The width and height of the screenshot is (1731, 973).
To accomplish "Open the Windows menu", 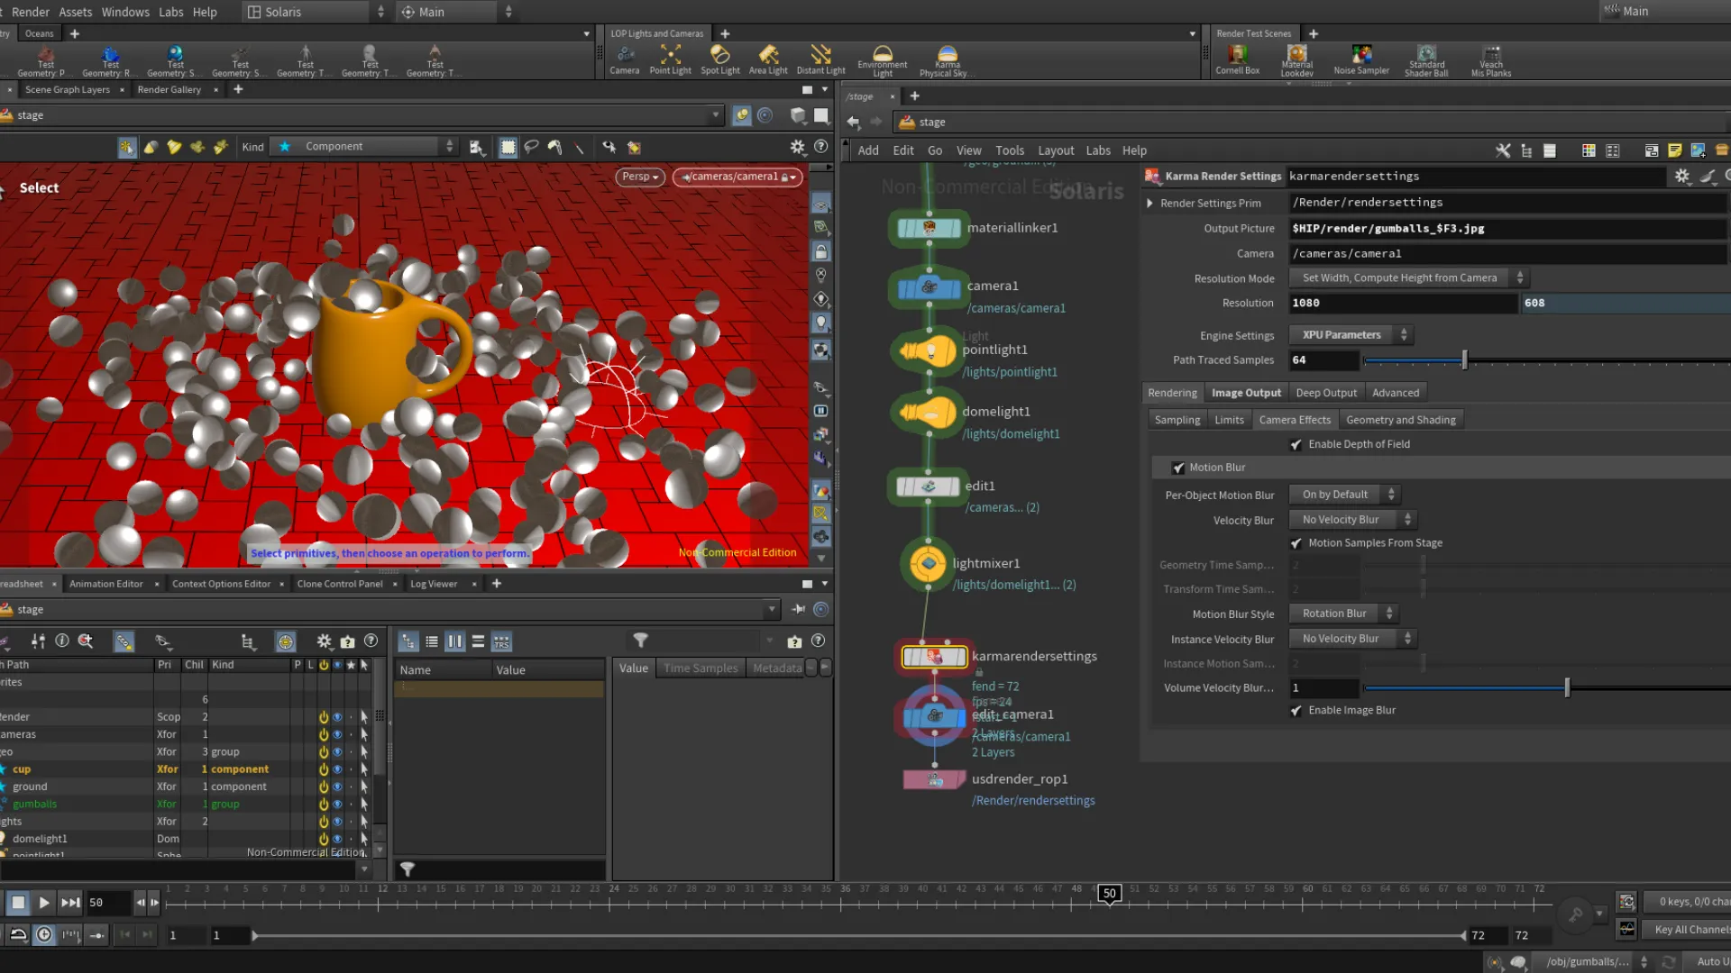I will coord(125,12).
